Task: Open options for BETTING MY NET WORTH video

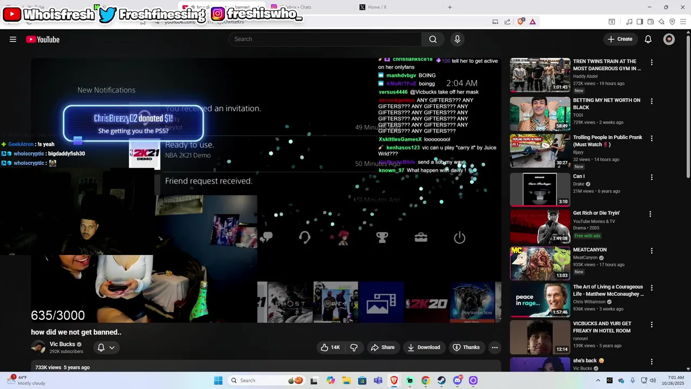Action: tap(652, 101)
